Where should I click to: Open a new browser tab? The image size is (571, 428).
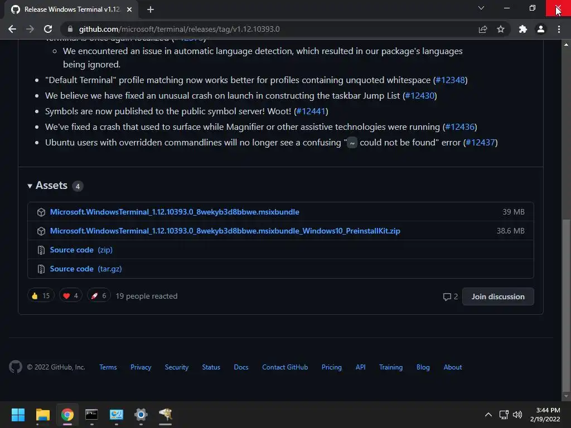coord(151,9)
